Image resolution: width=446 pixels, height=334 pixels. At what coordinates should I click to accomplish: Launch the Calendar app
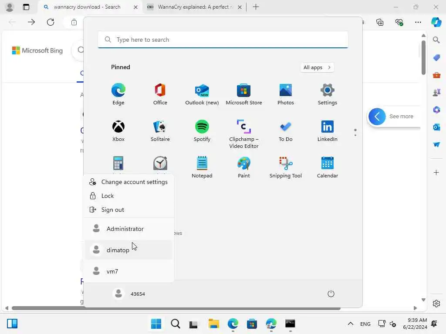[x=328, y=167]
